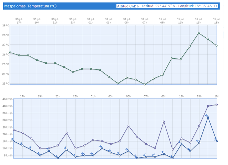228x165 pixels.
Task: Click the 35 km/h wind axis label
Action: point(7,113)
